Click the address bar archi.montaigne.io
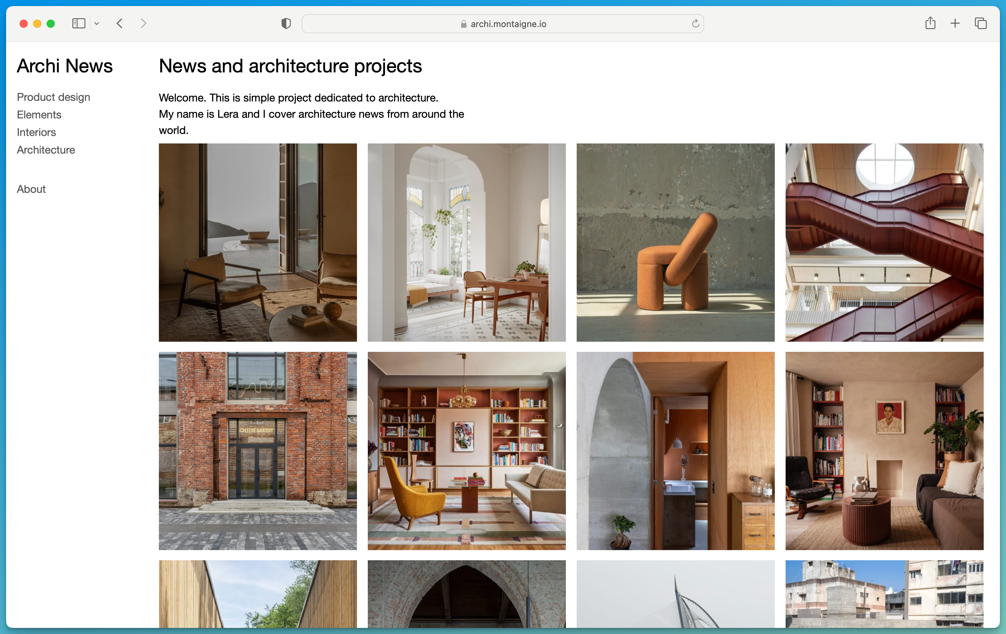This screenshot has width=1006, height=634. coord(503,24)
